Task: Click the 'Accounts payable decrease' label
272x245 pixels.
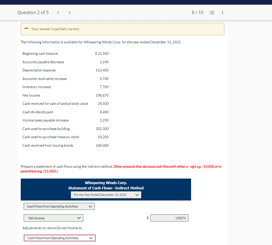Action: [43, 62]
